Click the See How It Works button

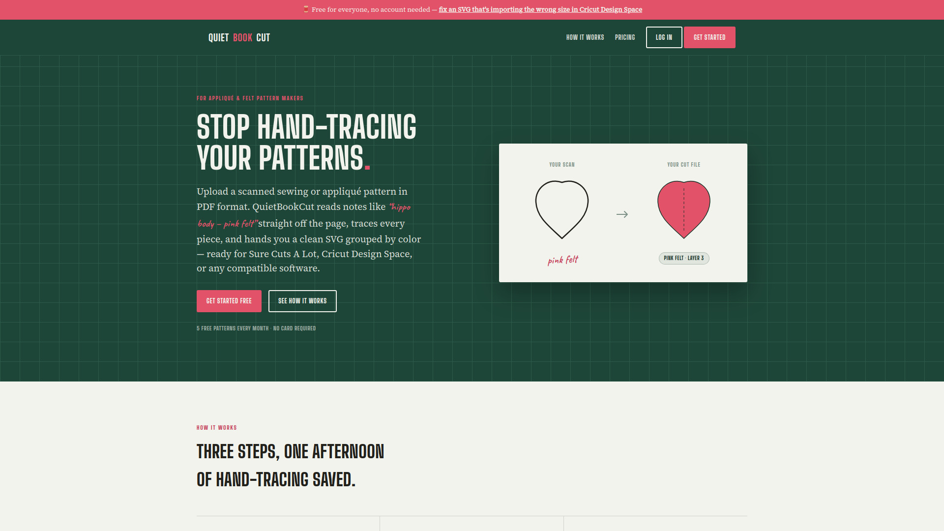(302, 301)
